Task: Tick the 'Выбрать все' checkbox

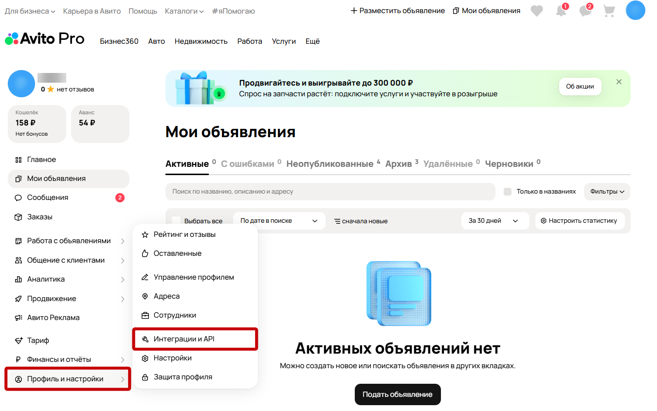Action: (x=176, y=221)
